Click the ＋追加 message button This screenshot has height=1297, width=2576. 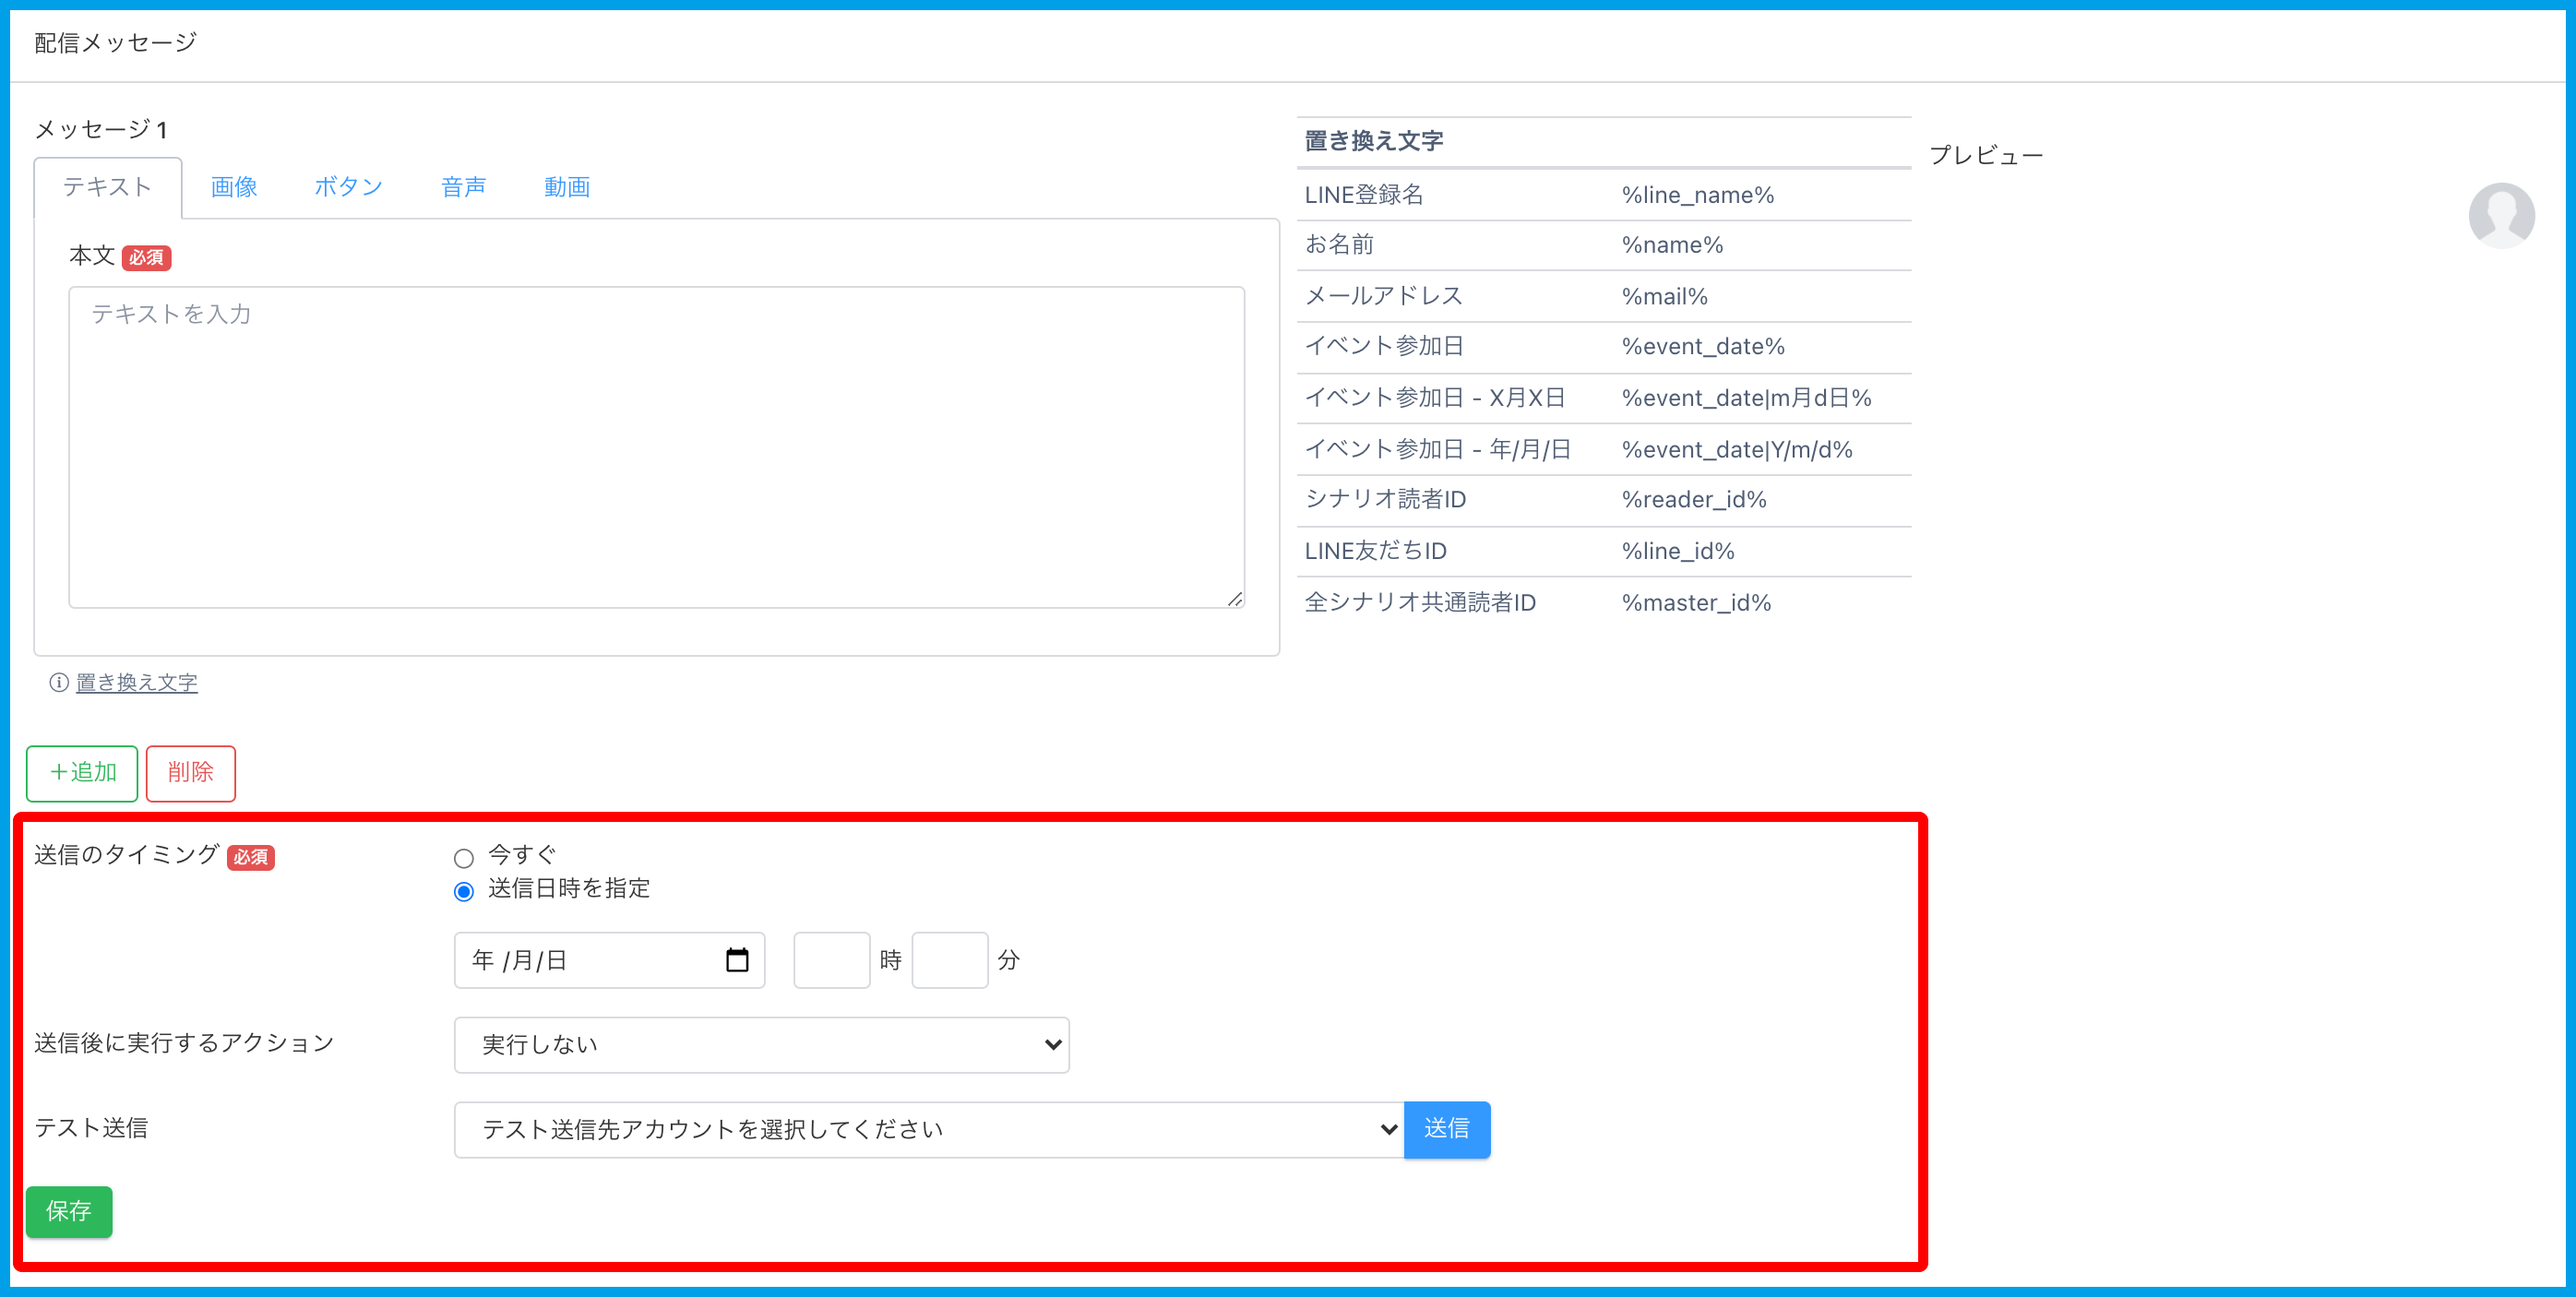82,773
